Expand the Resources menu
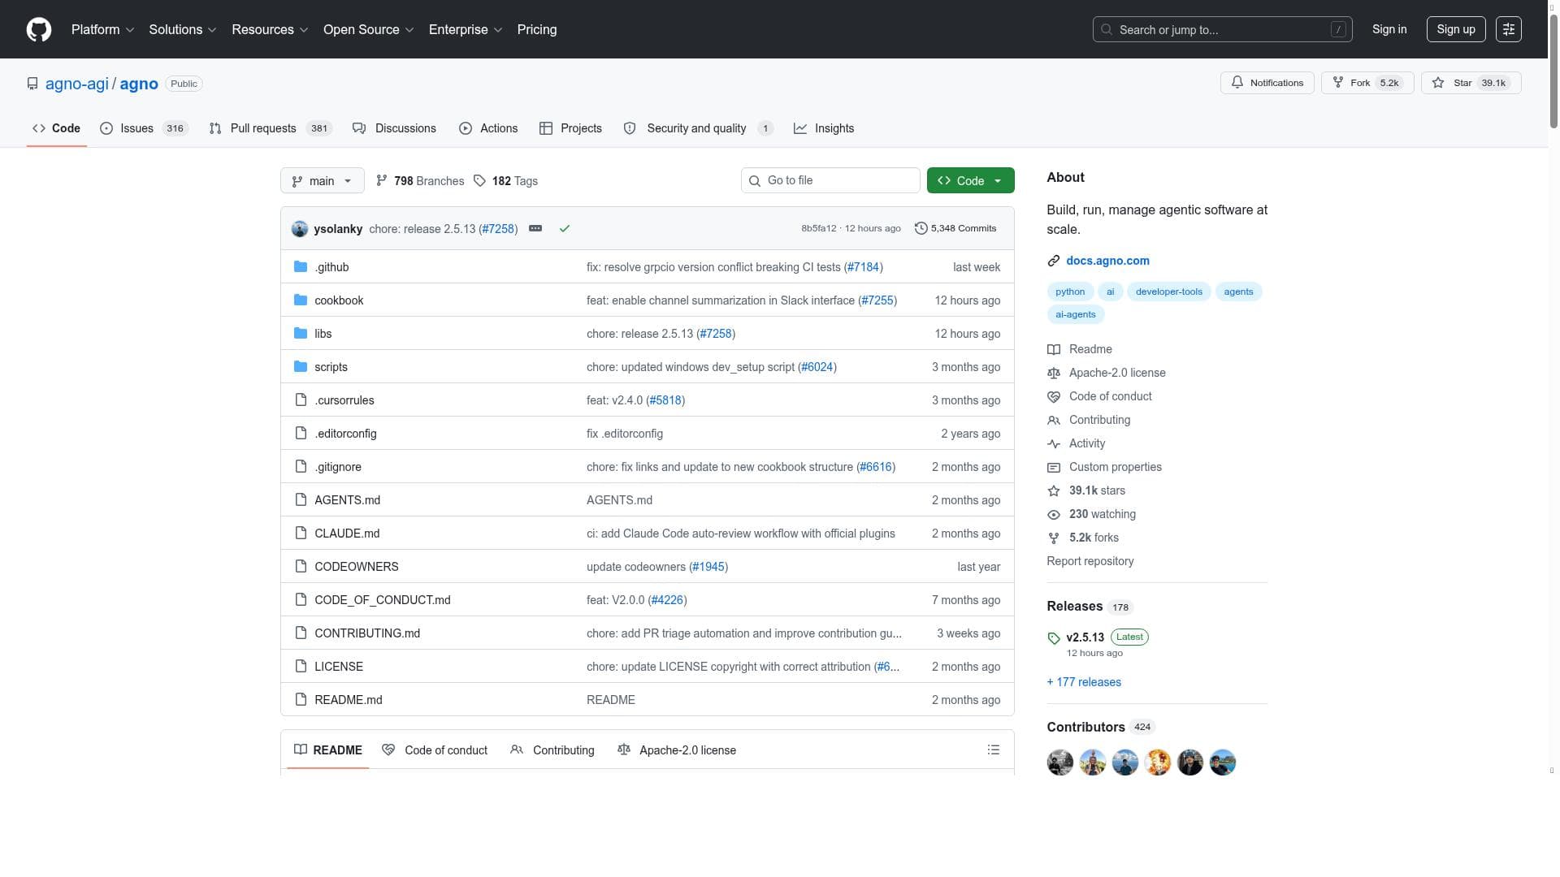Image resolution: width=1560 pixels, height=877 pixels. click(270, 29)
